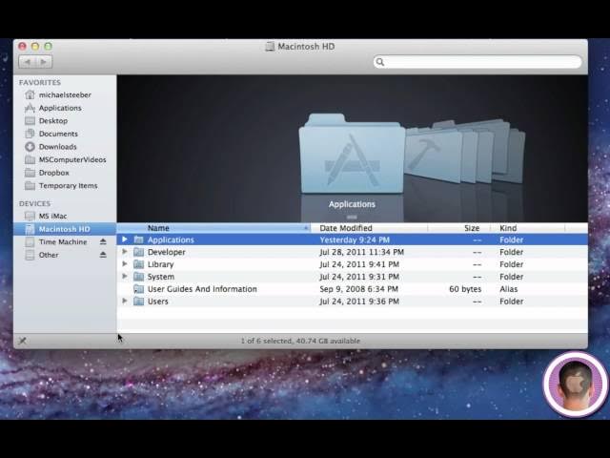Select Desktop in the sidebar
Viewport: 610px width, 458px height.
[46, 121]
